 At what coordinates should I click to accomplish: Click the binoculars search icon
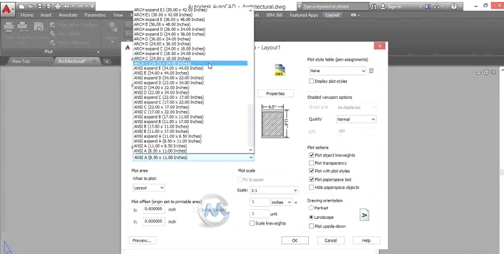[x=374, y=6]
